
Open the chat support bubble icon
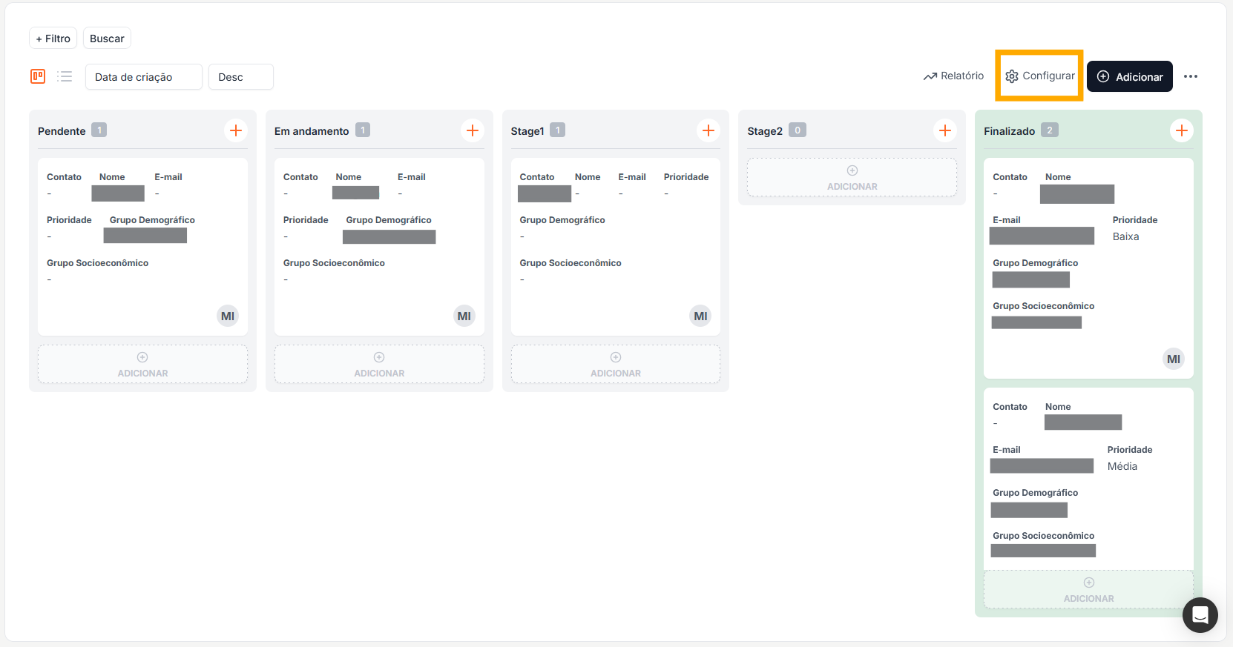1200,614
